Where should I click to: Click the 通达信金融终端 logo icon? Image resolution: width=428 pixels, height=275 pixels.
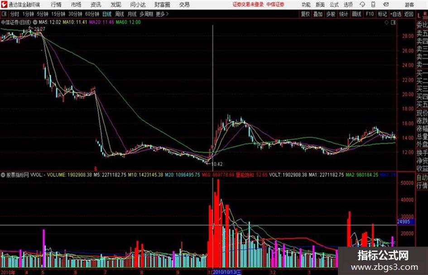pyautogui.click(x=4, y=5)
